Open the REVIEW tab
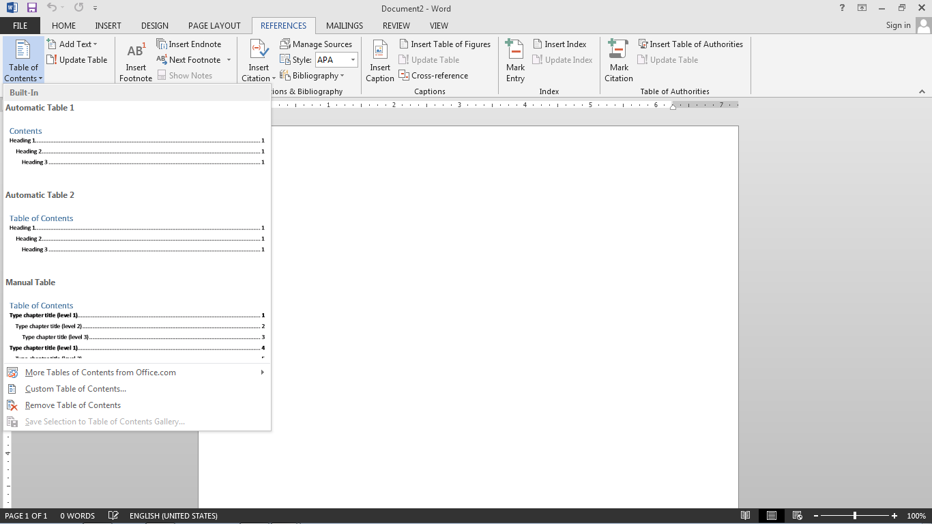This screenshot has height=524, width=932. pyautogui.click(x=396, y=25)
